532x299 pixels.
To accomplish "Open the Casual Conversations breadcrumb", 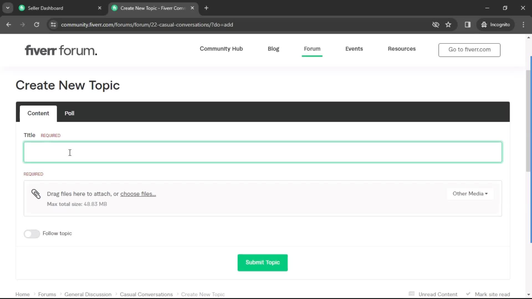I will (146, 294).
